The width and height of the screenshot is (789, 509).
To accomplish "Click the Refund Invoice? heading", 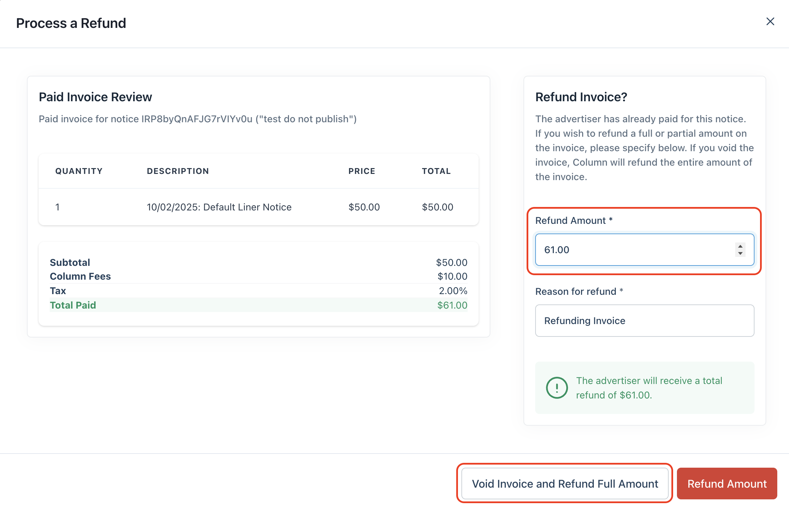I will click(581, 97).
